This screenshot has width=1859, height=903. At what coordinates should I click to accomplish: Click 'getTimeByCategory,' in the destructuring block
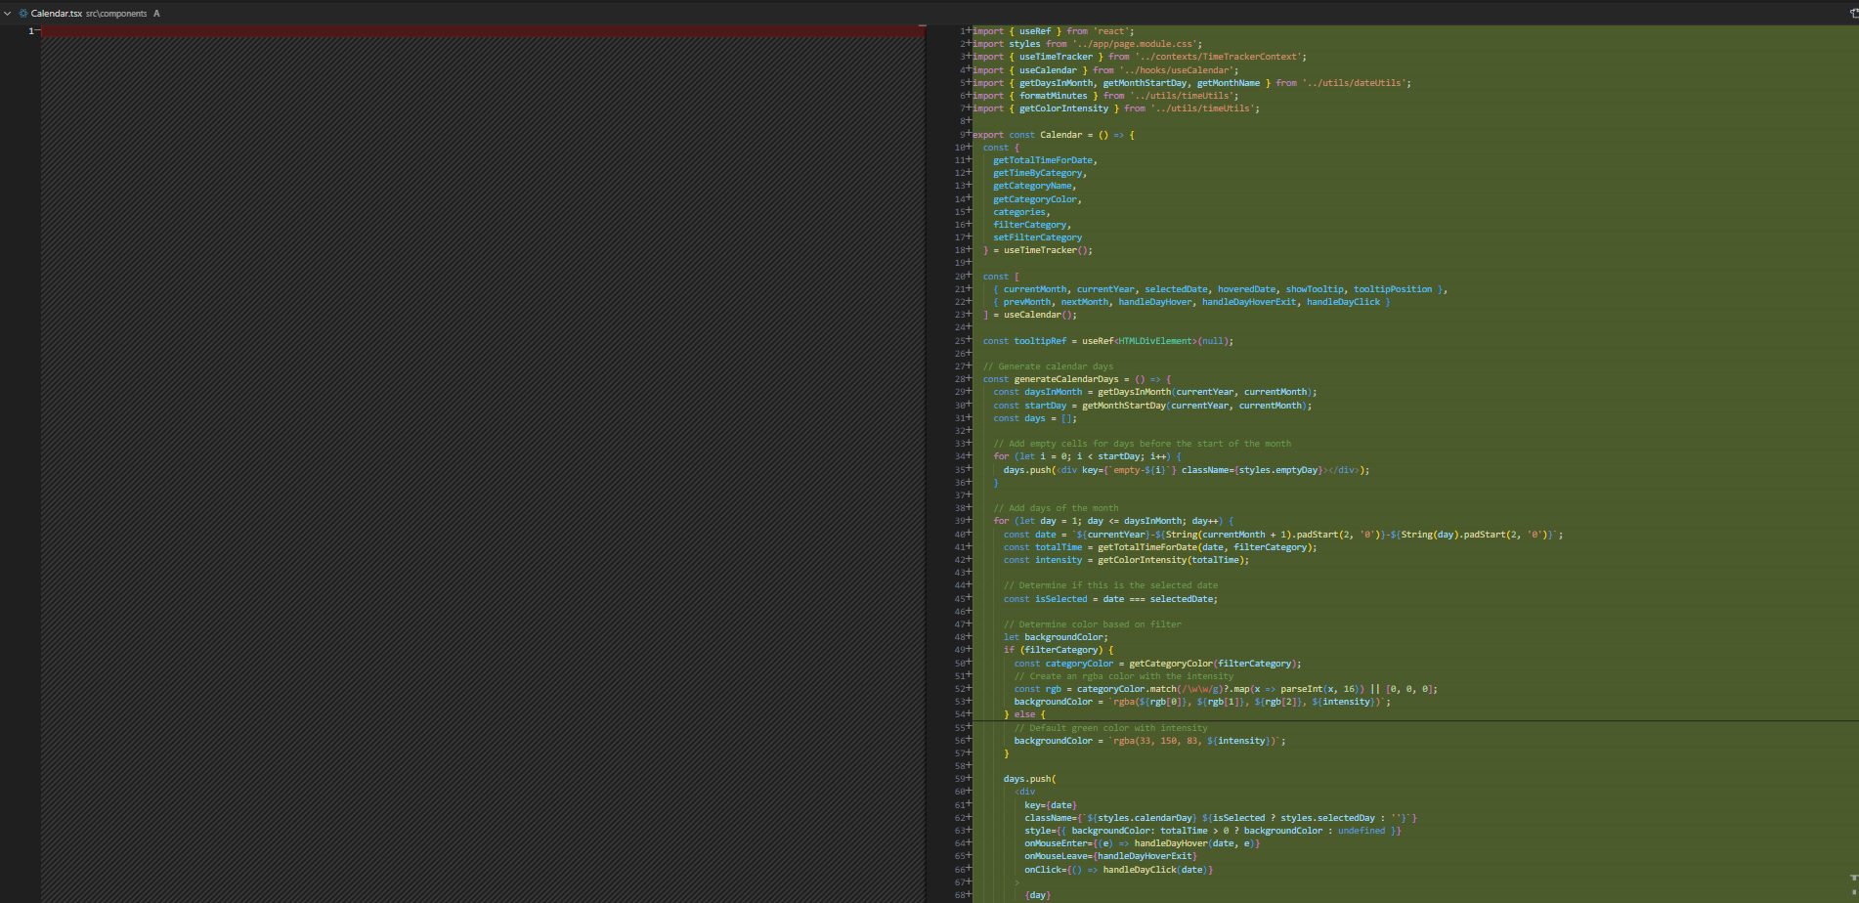[1040, 173]
